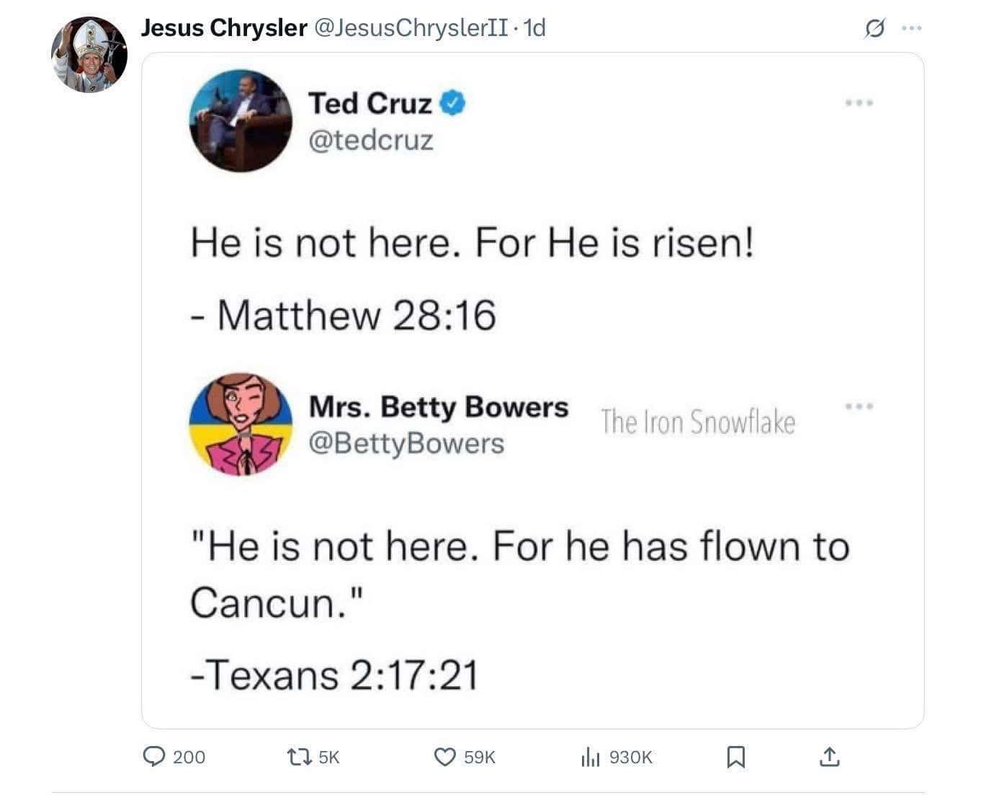This screenshot has height=795, width=999.
Task: Click Ted Cruz's profile picture
Action: coord(241,120)
